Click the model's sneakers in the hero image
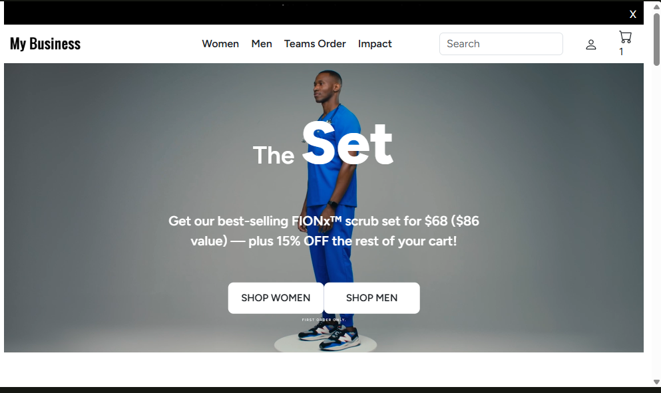The height and width of the screenshot is (393, 661). (x=330, y=338)
